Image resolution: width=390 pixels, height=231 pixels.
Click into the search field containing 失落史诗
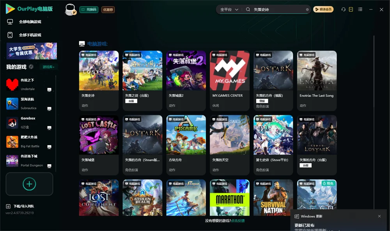[279, 9]
